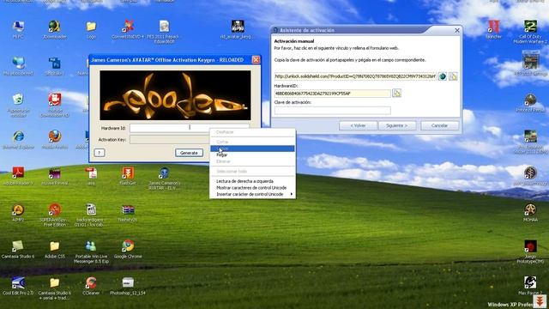The image size is (549, 309).
Task: Open the MOHAA game shortcut
Action: [530, 213]
